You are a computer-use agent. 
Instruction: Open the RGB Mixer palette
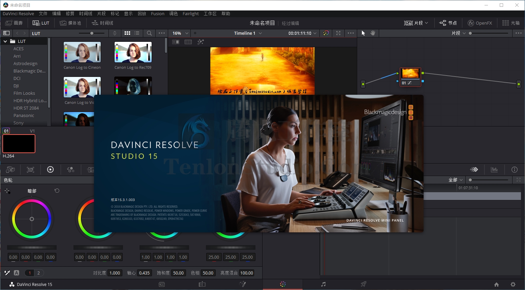point(71,170)
